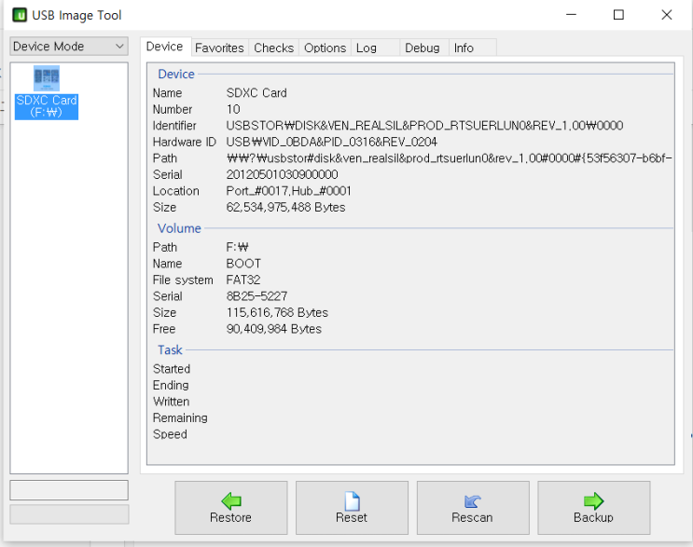The image size is (693, 547).
Task: Click the 'Task' section heading
Action: [170, 349]
